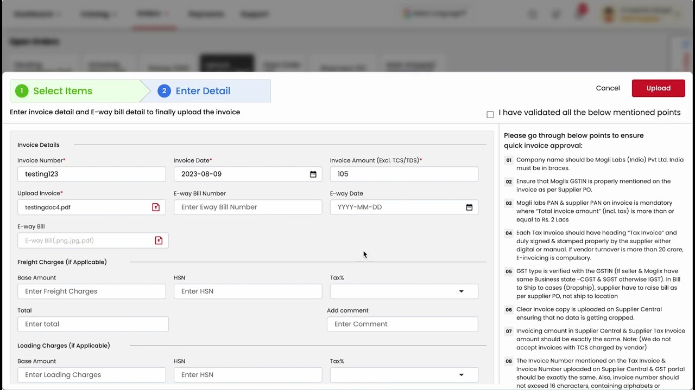The height and width of the screenshot is (390, 695).
Task: Click the Loading Charges HSN field
Action: click(x=248, y=375)
